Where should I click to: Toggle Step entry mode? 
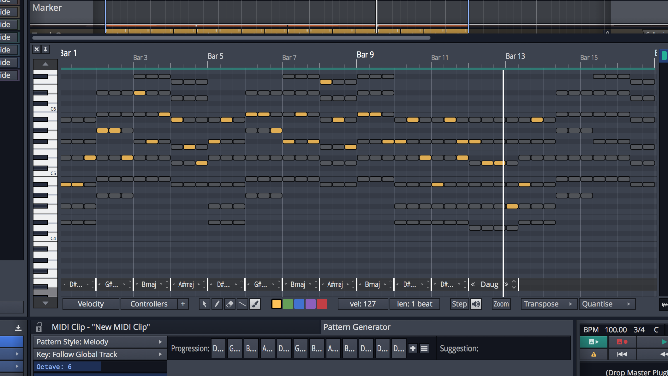pyautogui.click(x=459, y=304)
